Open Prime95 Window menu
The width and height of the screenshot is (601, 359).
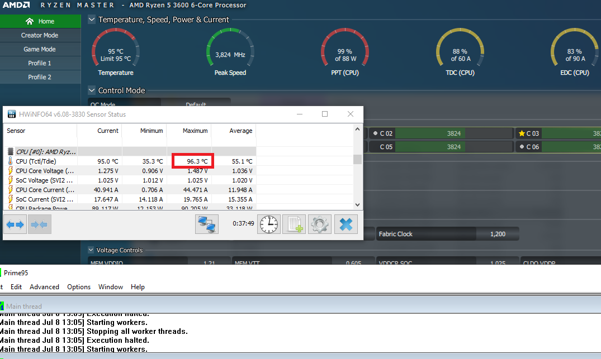(111, 286)
